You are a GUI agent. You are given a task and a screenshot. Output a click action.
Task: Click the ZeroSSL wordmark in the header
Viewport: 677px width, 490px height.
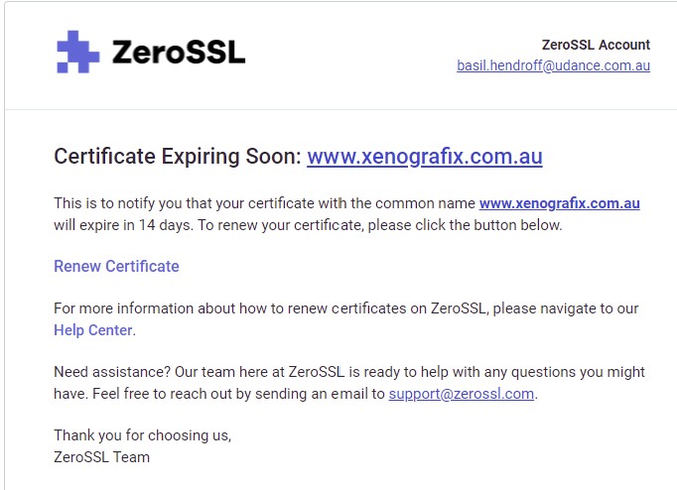(x=179, y=53)
